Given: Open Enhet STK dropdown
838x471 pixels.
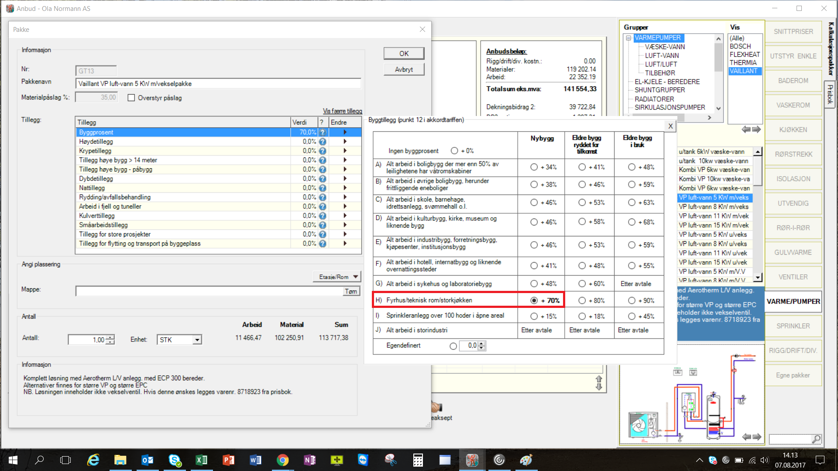Looking at the screenshot, I should (x=197, y=340).
